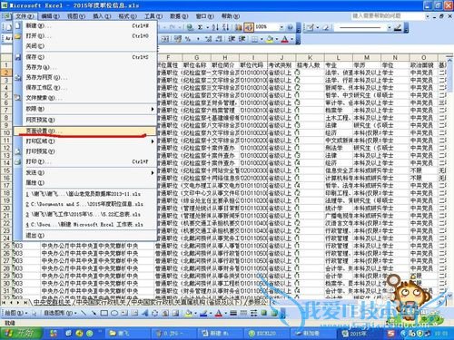Open the border line style dropdown
Image resolution: width=454 pixels, height=340 pixels.
tap(390, 27)
